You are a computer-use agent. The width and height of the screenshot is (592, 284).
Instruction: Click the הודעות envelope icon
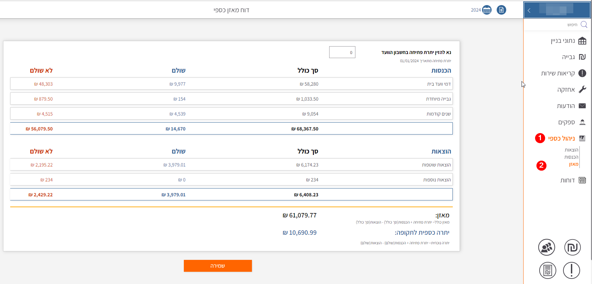[x=582, y=106]
